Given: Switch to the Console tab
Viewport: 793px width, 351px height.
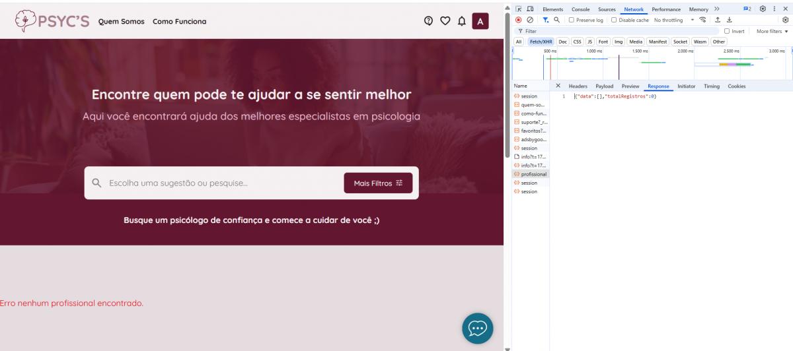Looking at the screenshot, I should click(x=580, y=9).
